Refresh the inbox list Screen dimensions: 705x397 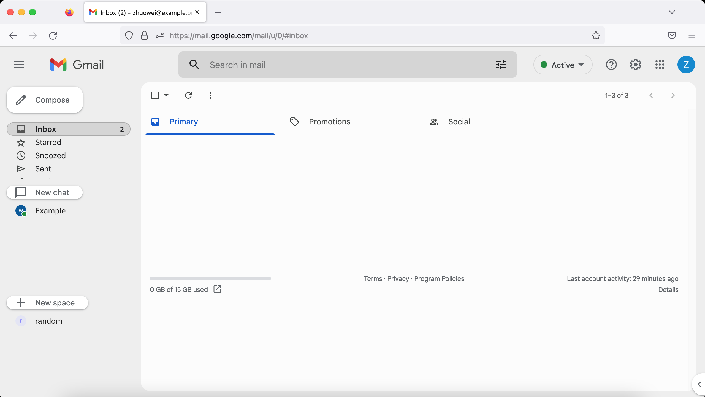pyautogui.click(x=188, y=95)
